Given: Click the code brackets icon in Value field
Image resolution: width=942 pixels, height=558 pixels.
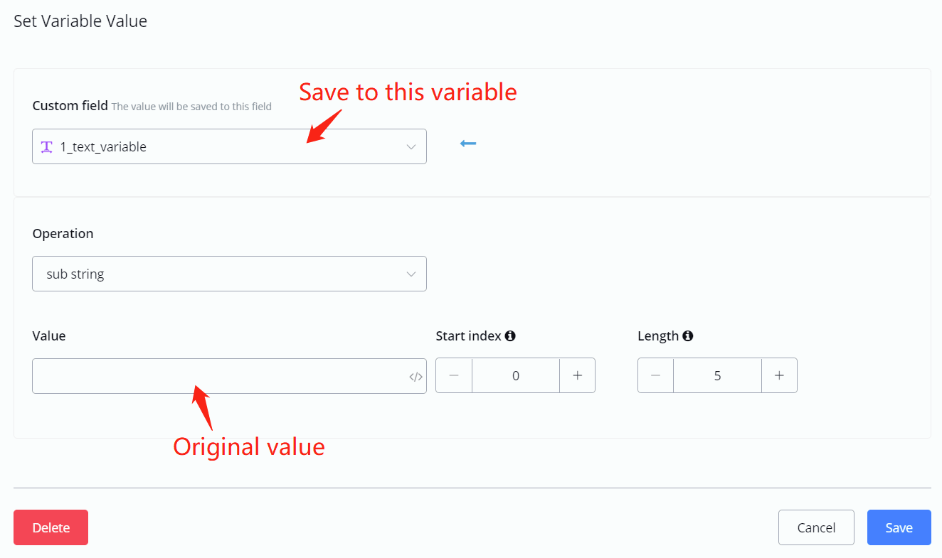Looking at the screenshot, I should click(x=416, y=377).
